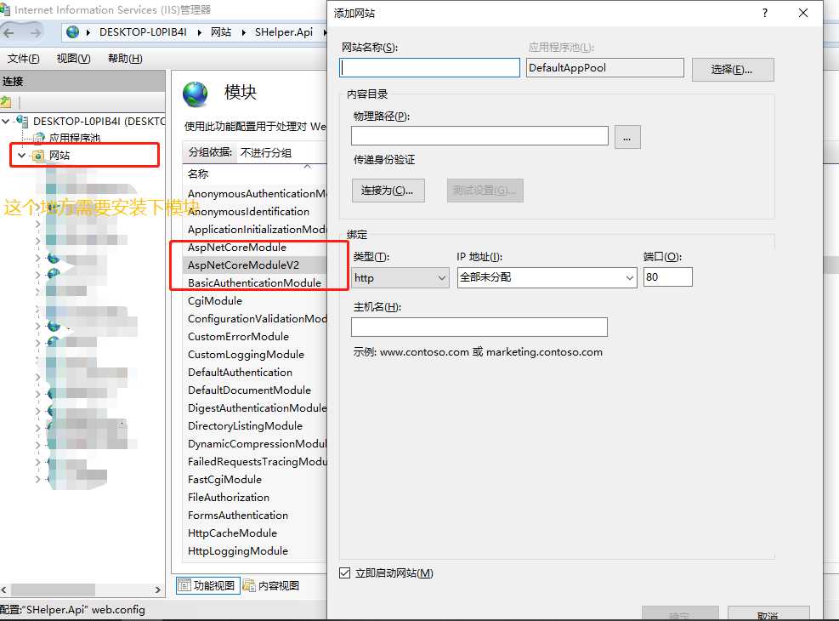Select the CustomErrorModule row

pos(256,336)
